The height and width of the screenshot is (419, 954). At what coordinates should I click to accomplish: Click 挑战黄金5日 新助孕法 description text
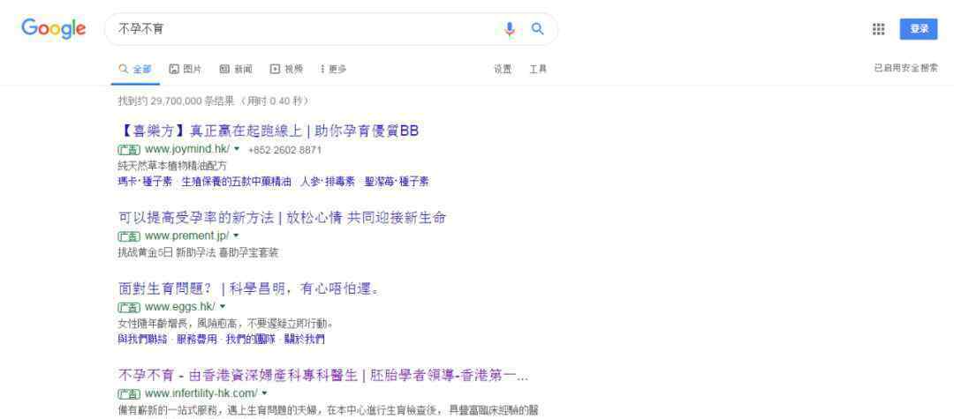198,252
